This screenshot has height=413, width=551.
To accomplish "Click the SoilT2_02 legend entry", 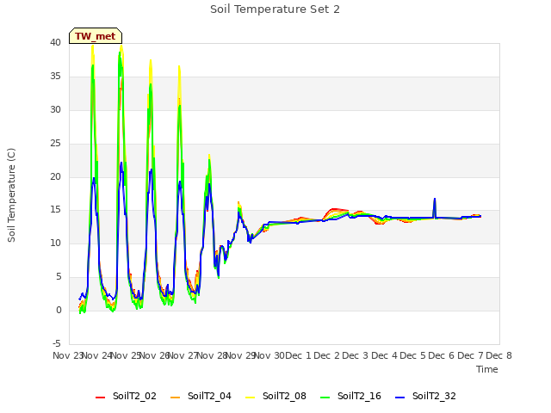I will pyautogui.click(x=126, y=396).
